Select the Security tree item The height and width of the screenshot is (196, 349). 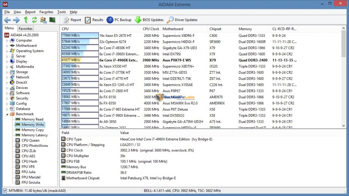pos(19,98)
